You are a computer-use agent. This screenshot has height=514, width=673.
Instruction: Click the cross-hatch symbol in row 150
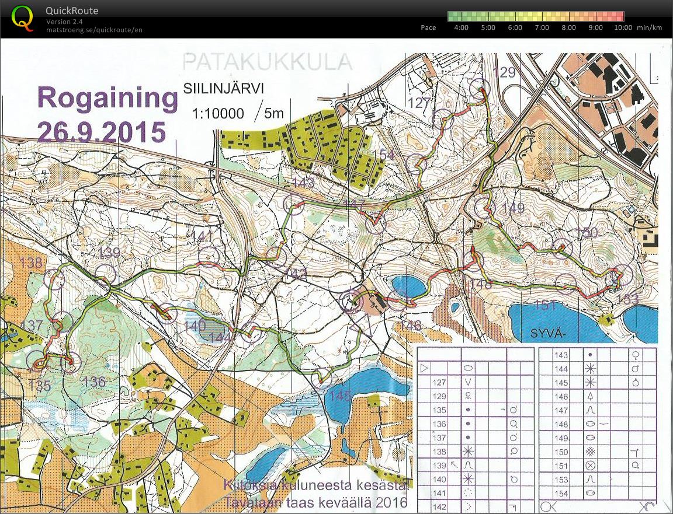coord(591,451)
